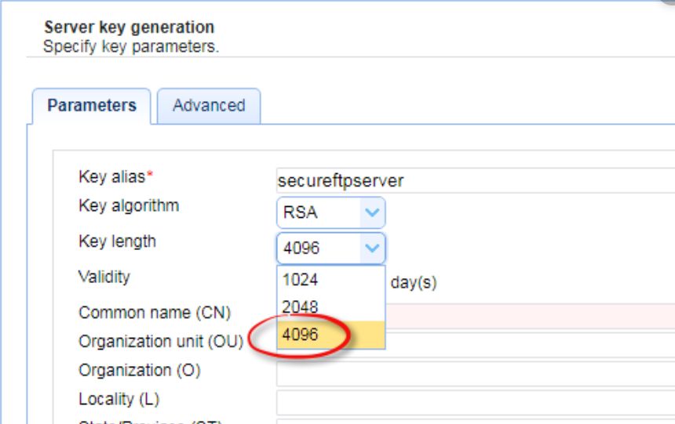Focus the Locality (L) input field
The width and height of the screenshot is (675, 424).
pos(476,402)
